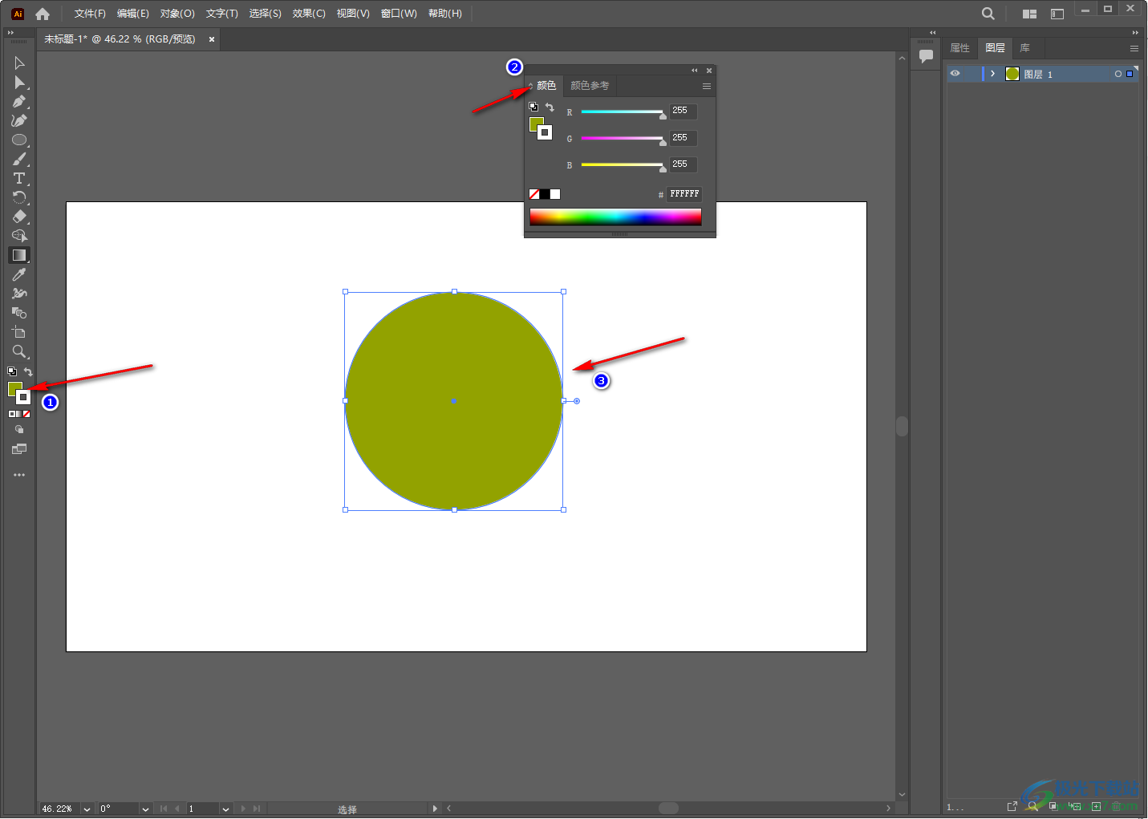The image size is (1148, 819).
Task: Change the screen mode via toolbar icon
Action: (19, 449)
